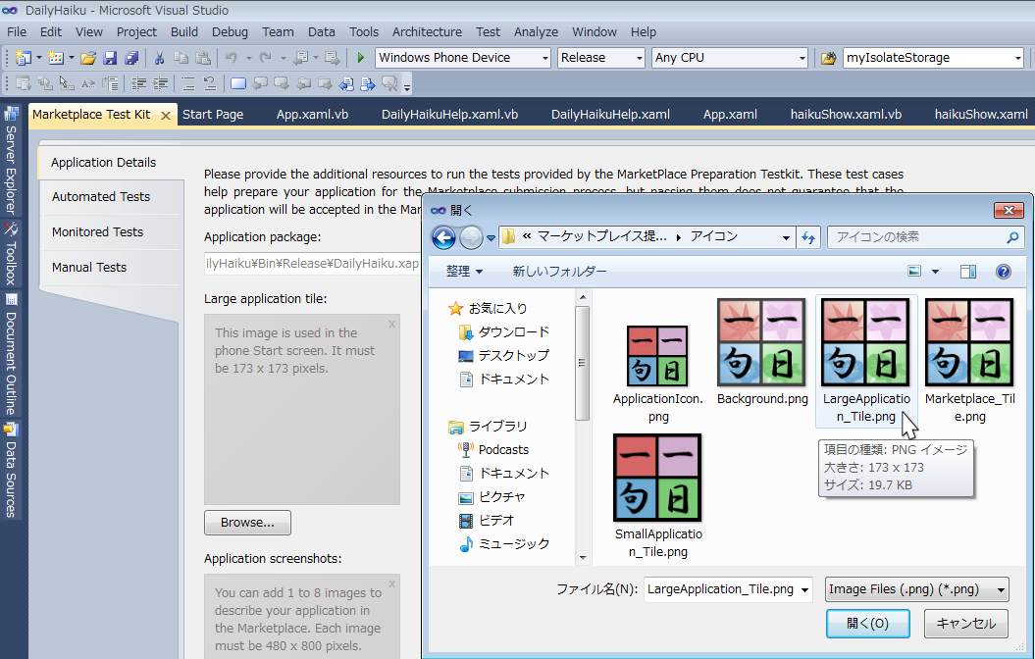Click the Add New Item toolbar icon
The width and height of the screenshot is (1035, 659).
coord(56,58)
